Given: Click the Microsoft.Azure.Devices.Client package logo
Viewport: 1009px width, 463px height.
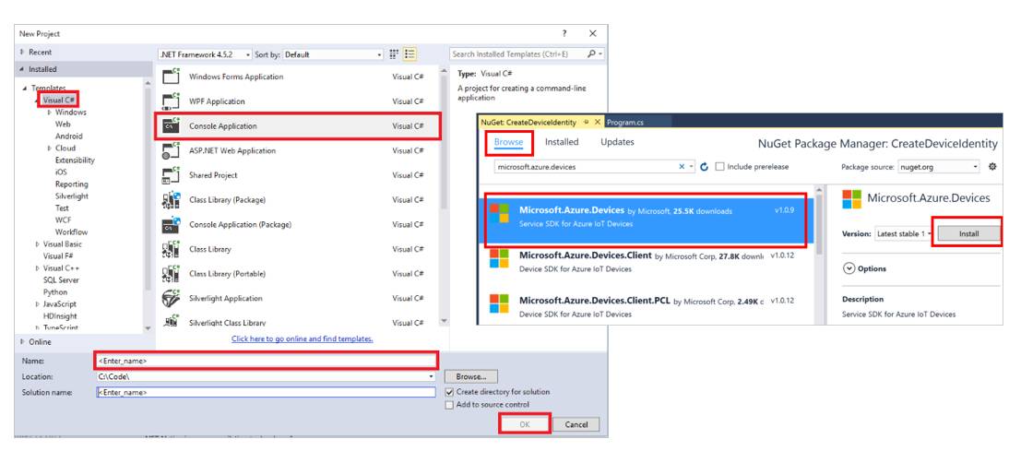Looking at the screenshot, I should [499, 258].
